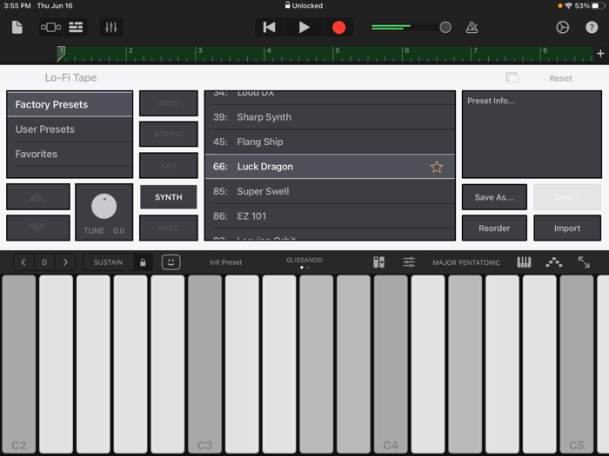This screenshot has width=609, height=456.
Task: Open the arpeggiator icon
Action: [x=554, y=262]
